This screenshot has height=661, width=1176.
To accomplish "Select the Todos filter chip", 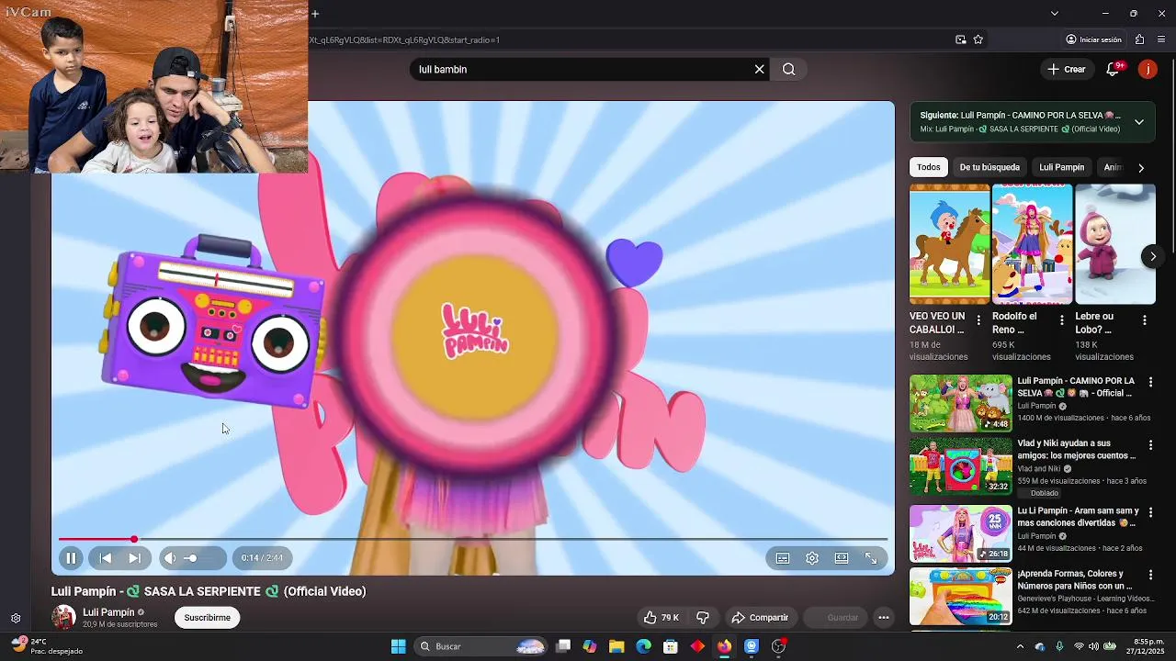I will (929, 167).
